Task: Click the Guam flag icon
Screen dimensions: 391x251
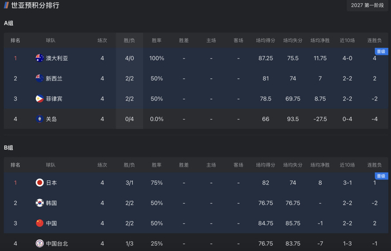Action: pyautogui.click(x=40, y=119)
